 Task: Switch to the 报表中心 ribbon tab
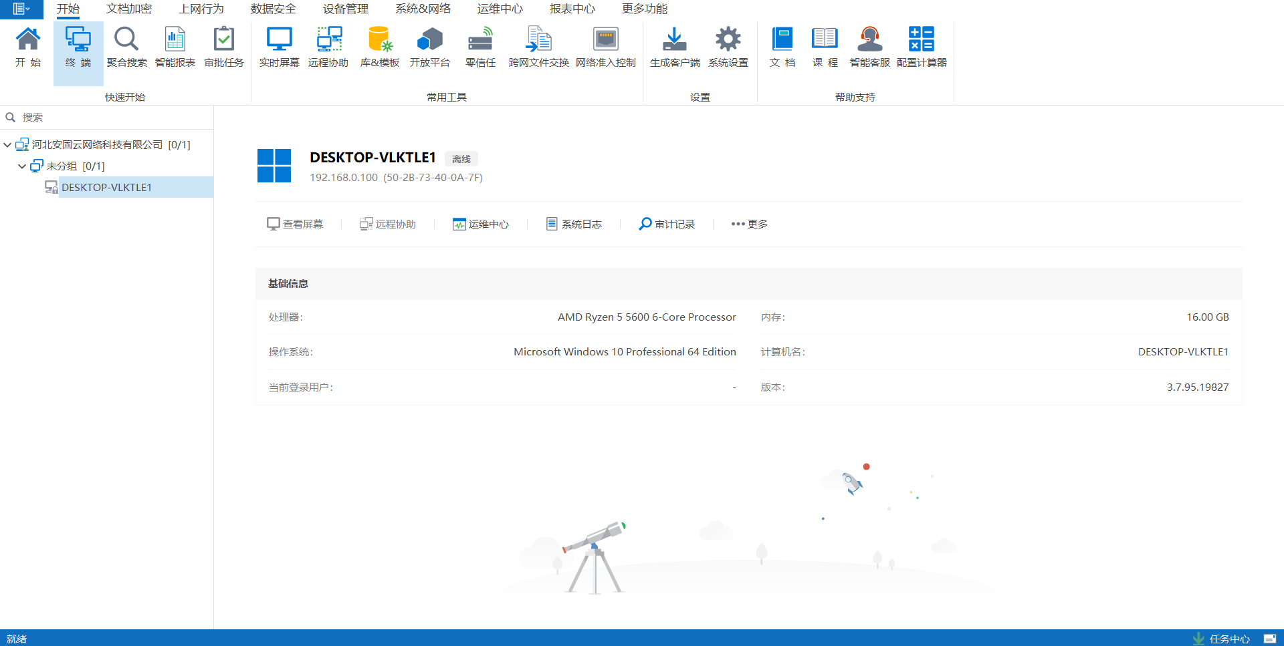coord(572,9)
